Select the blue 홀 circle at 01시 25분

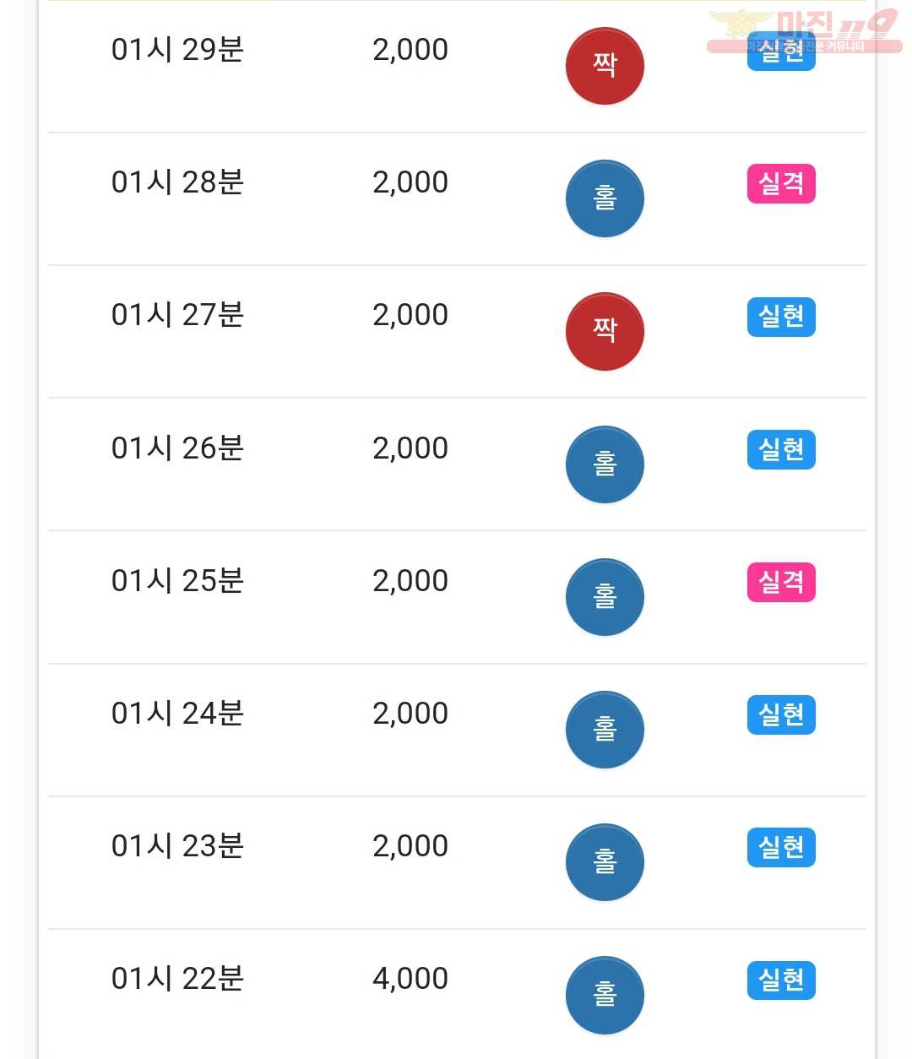click(x=605, y=597)
